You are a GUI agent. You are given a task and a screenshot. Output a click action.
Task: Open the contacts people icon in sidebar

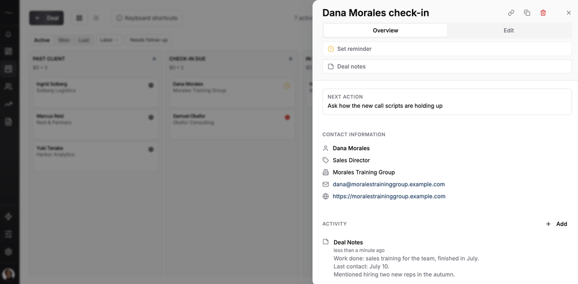(x=8, y=87)
